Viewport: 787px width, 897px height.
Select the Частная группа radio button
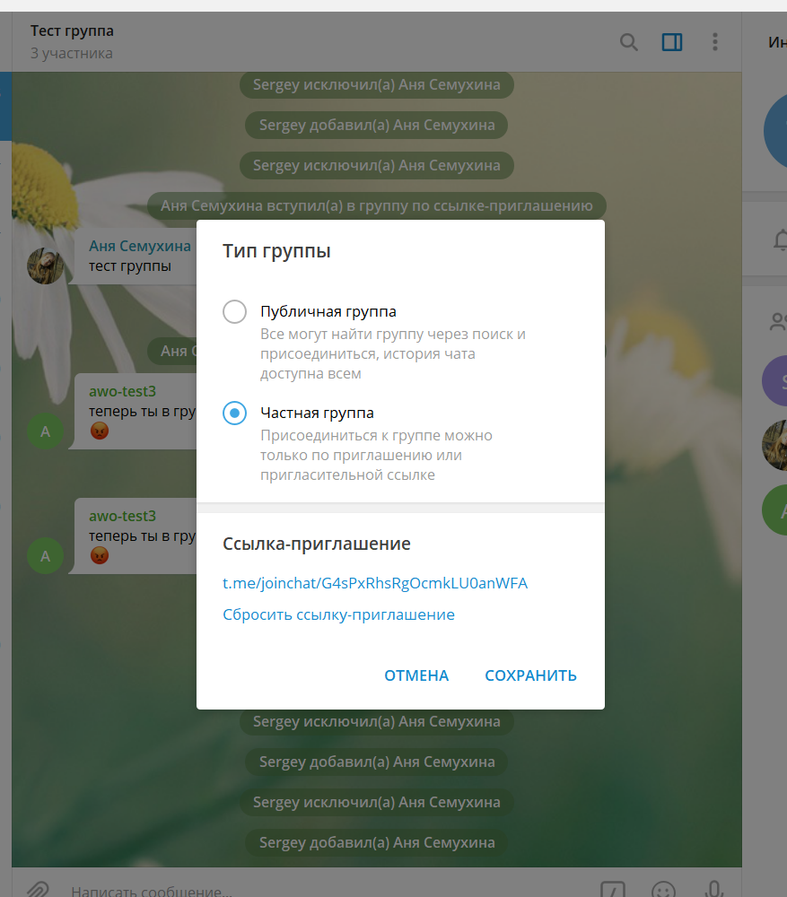tap(234, 414)
